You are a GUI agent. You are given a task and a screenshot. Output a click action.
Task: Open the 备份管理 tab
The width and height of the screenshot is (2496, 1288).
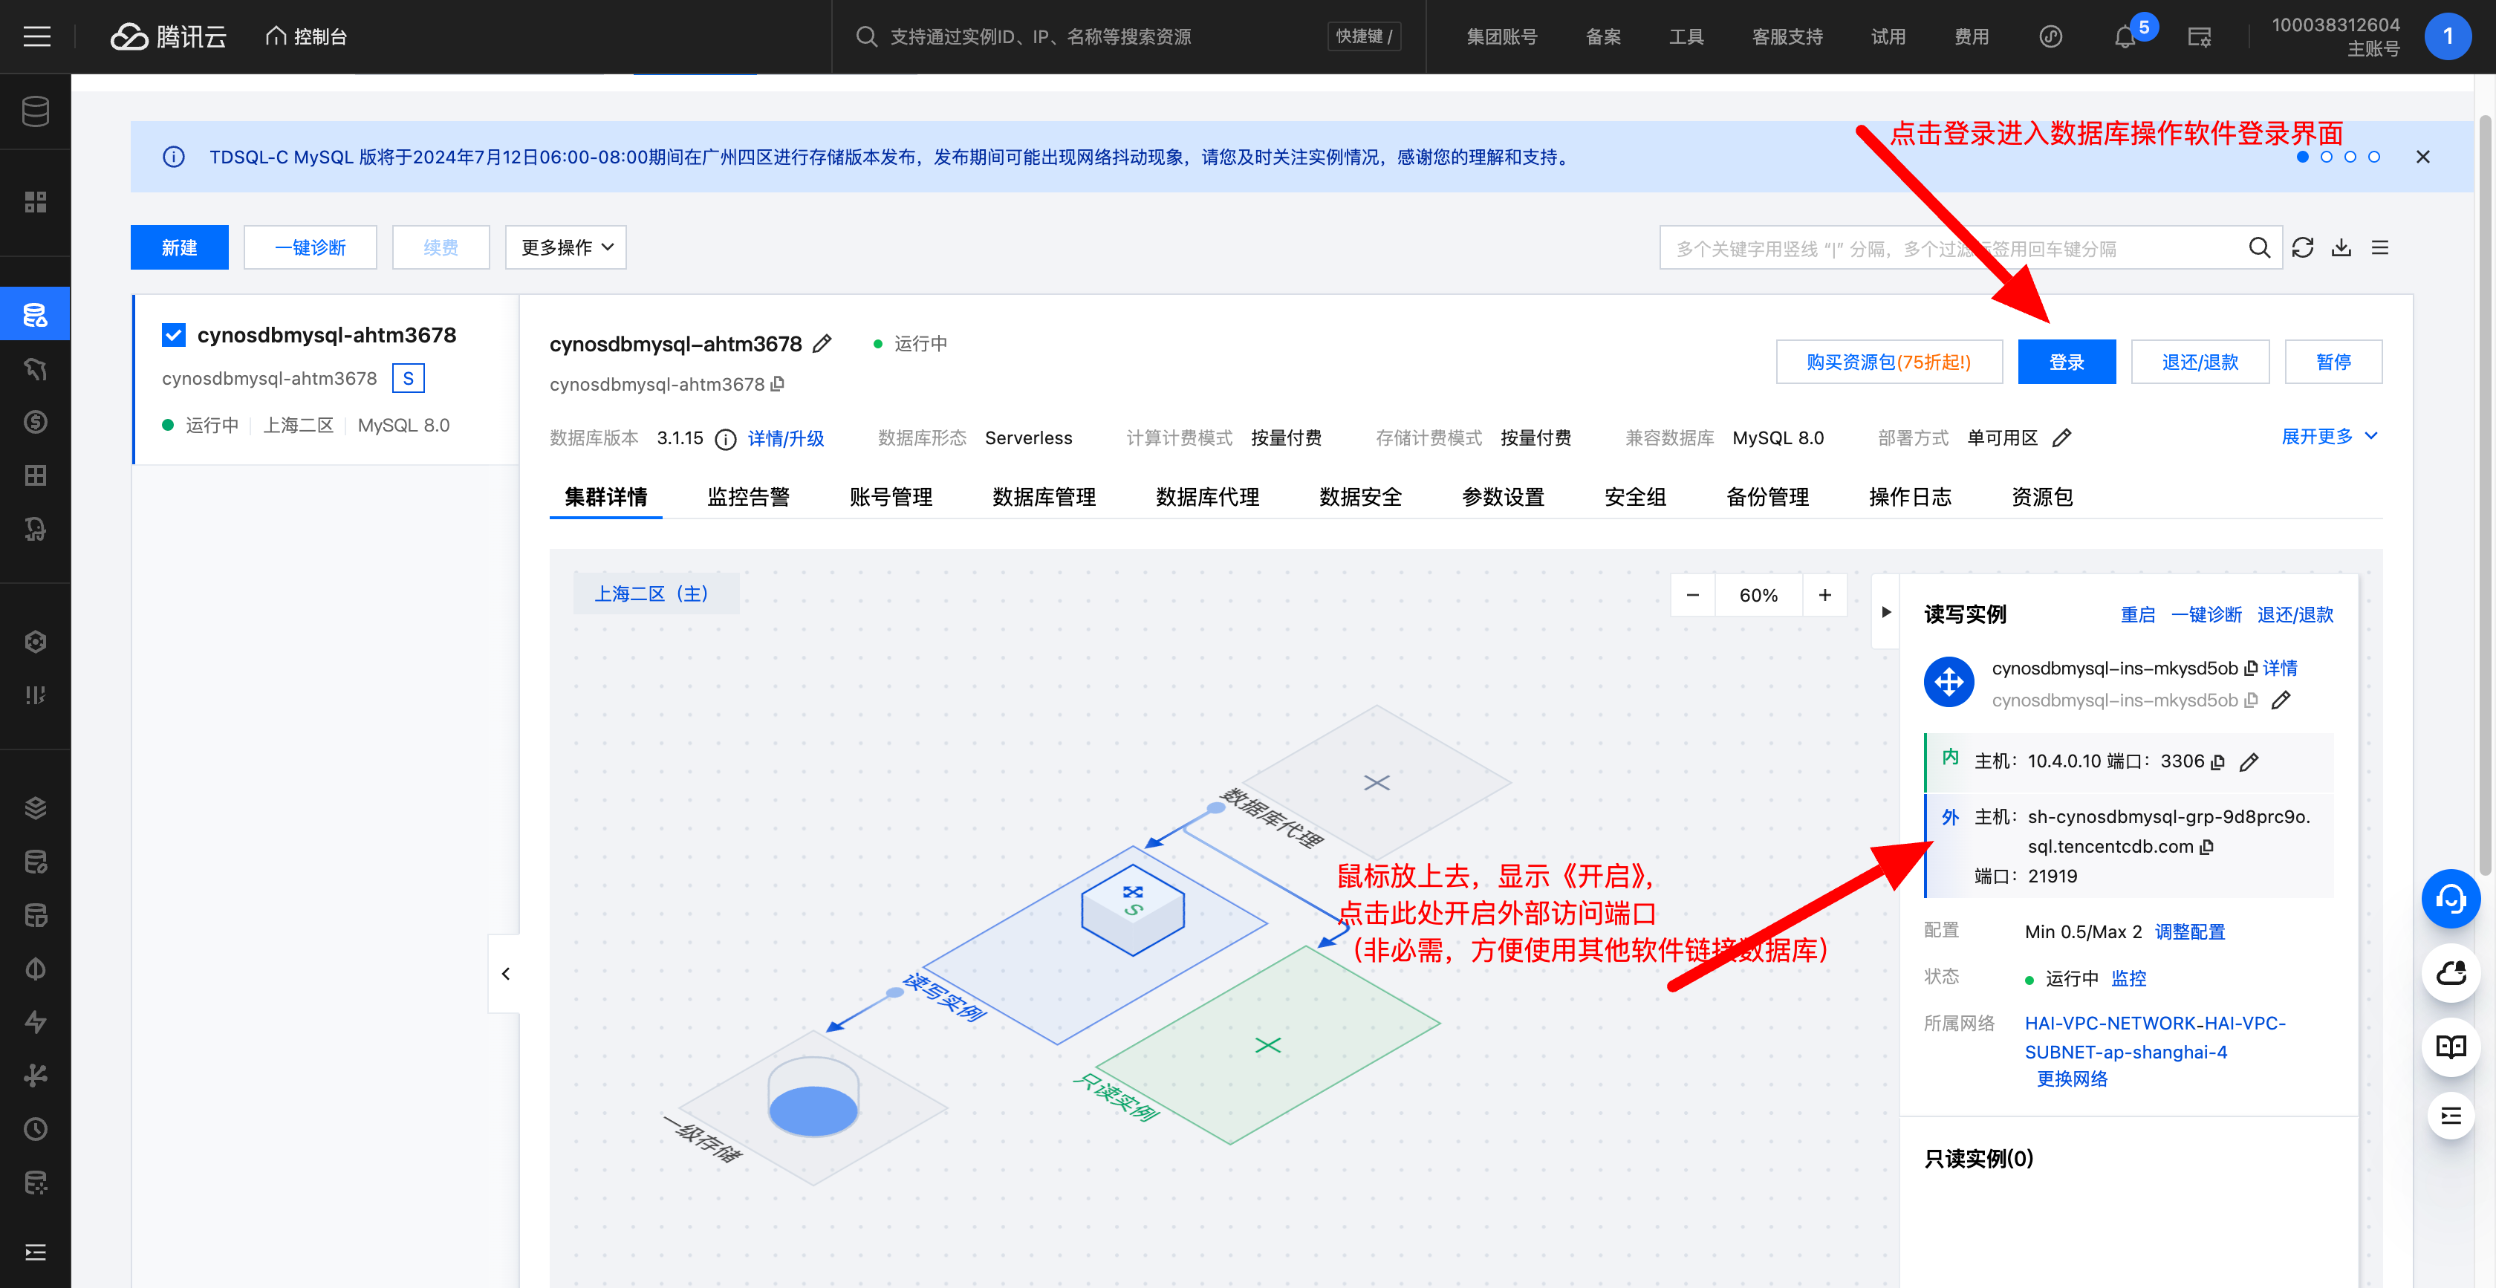click(1767, 497)
